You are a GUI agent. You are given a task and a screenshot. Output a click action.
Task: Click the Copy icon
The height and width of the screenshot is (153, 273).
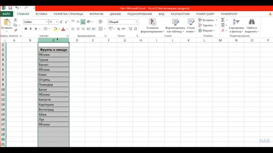15,25
